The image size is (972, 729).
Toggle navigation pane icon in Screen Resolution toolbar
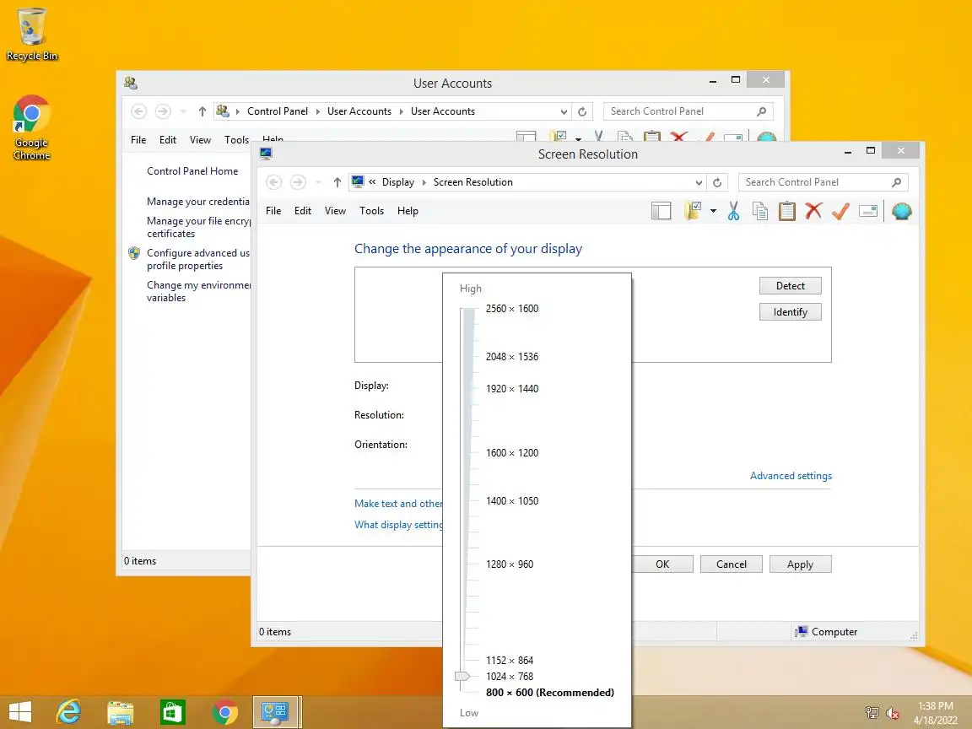pos(661,212)
